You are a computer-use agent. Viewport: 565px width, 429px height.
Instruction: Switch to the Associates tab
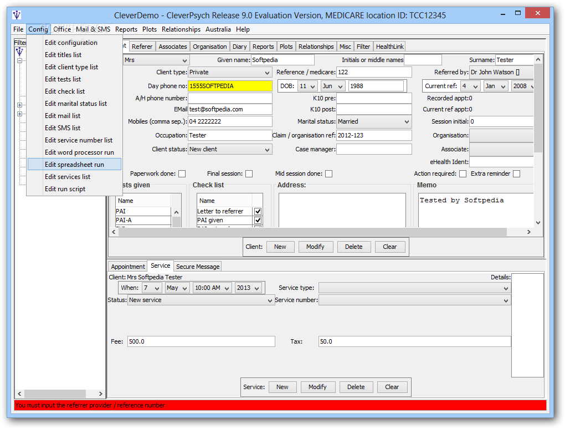coord(173,47)
